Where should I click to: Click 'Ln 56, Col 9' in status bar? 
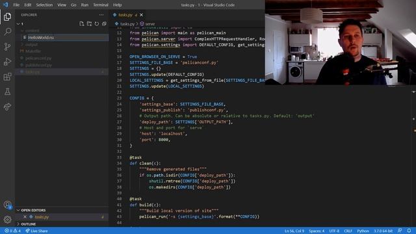(x=294, y=231)
